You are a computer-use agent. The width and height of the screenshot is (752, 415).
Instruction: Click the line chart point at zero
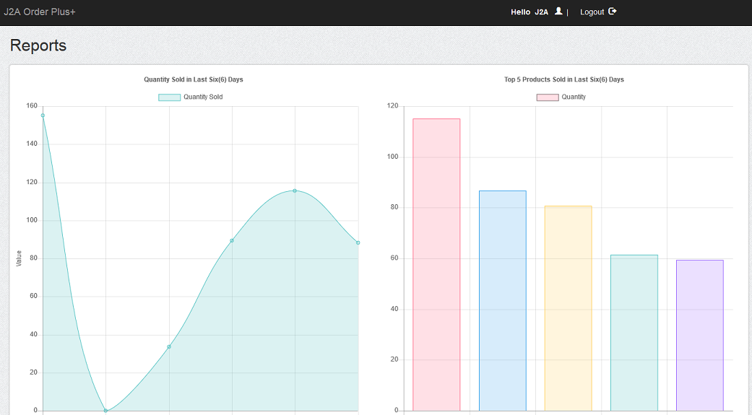coord(106,411)
